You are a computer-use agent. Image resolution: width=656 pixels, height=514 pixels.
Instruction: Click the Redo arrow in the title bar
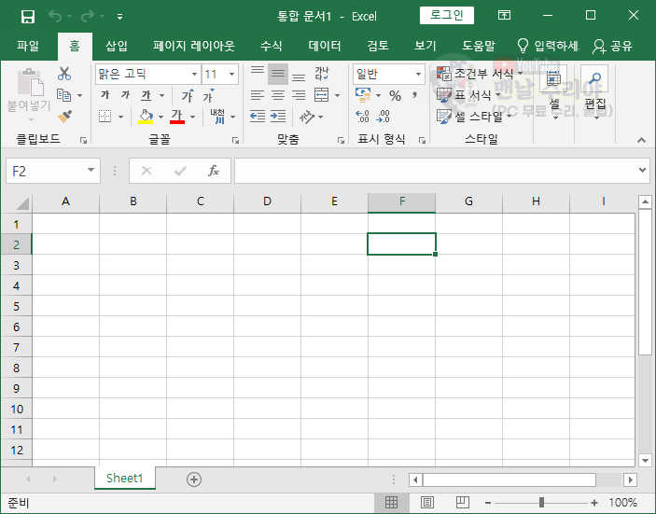coord(88,16)
